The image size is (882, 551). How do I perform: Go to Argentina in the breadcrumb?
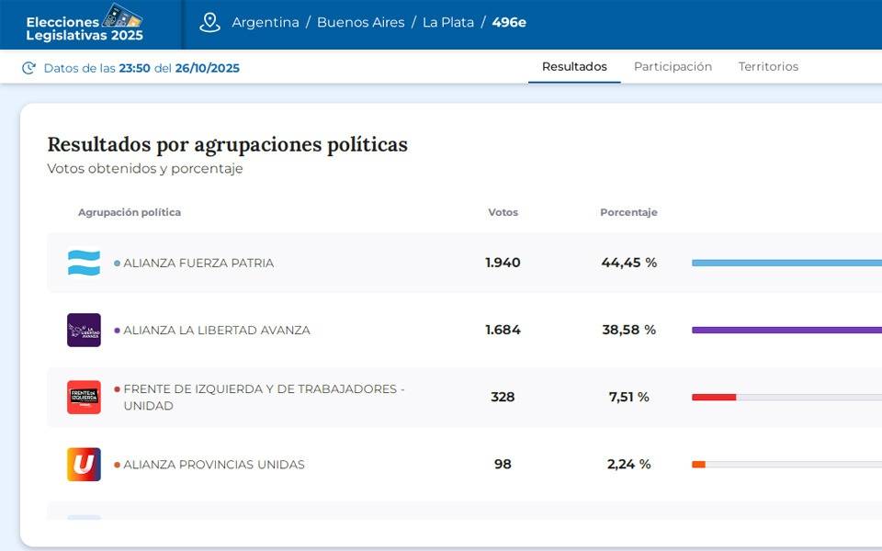tap(266, 23)
